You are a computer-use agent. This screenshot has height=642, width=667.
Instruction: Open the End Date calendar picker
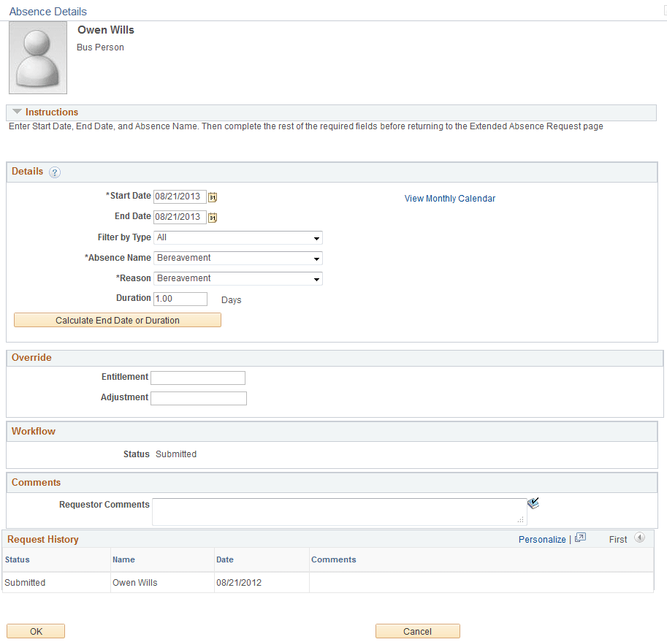pos(213,217)
